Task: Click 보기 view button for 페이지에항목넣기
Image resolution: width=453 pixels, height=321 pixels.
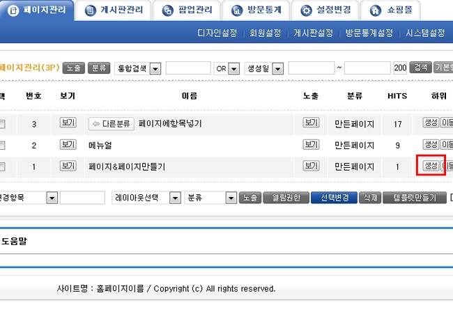Action: click(68, 123)
